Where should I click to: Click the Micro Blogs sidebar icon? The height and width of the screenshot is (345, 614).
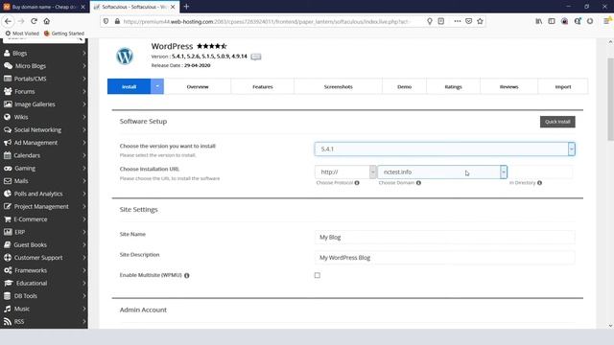[x=8, y=66]
